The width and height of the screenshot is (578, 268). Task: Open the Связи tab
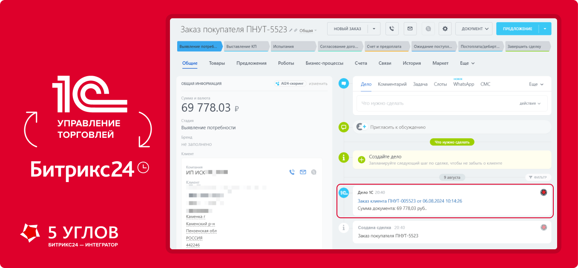pyautogui.click(x=385, y=63)
